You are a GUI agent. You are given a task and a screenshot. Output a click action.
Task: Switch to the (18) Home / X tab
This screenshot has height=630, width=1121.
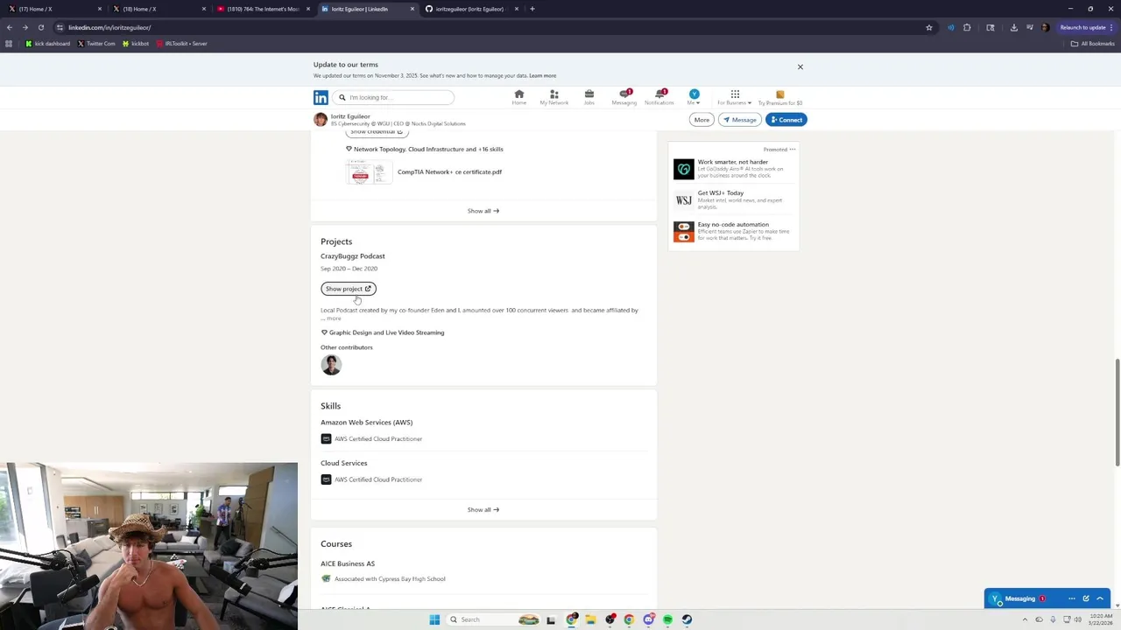click(158, 9)
